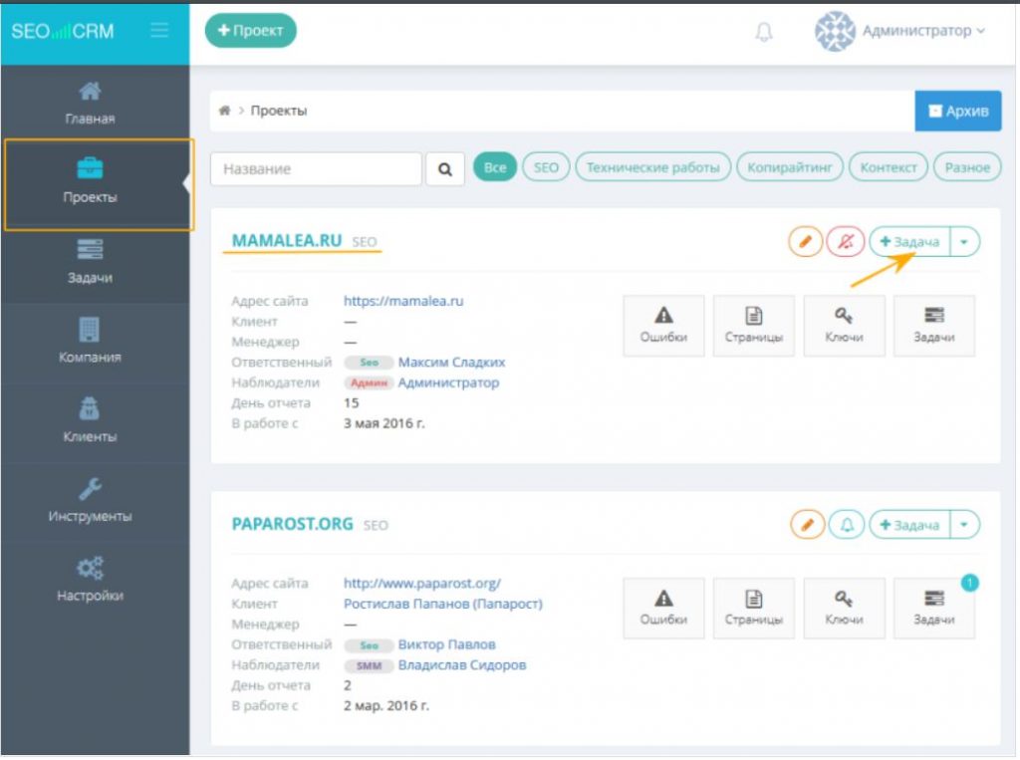1020x760 pixels.
Task: Open notifications bell in header
Action: (x=764, y=31)
